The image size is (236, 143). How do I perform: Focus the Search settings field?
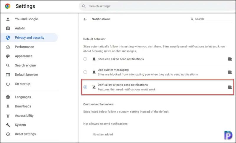coord(157,6)
